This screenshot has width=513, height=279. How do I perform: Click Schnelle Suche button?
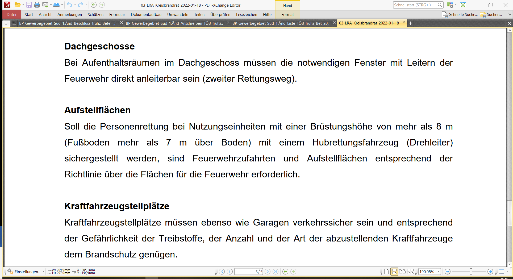coord(460,15)
